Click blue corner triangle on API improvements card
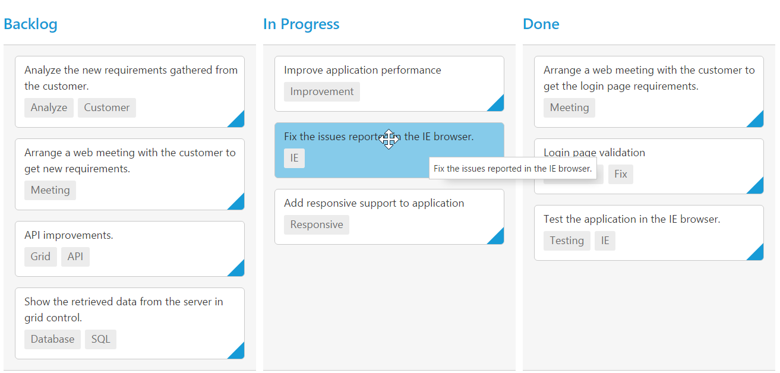The image size is (780, 373). (x=238, y=270)
